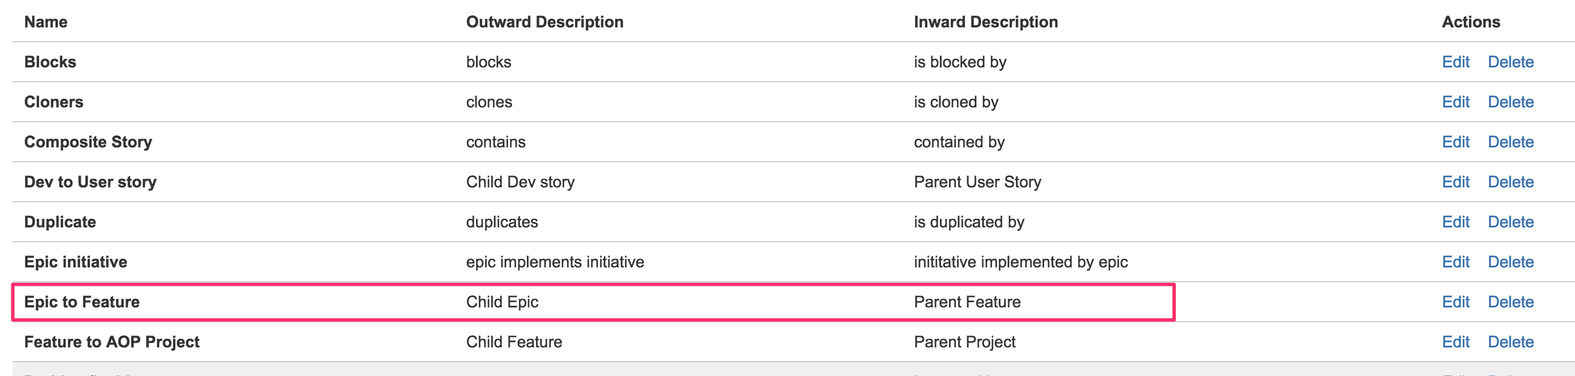The width and height of the screenshot is (1575, 376).
Task: Delete the Feature to AOP Project row
Action: coord(1510,342)
